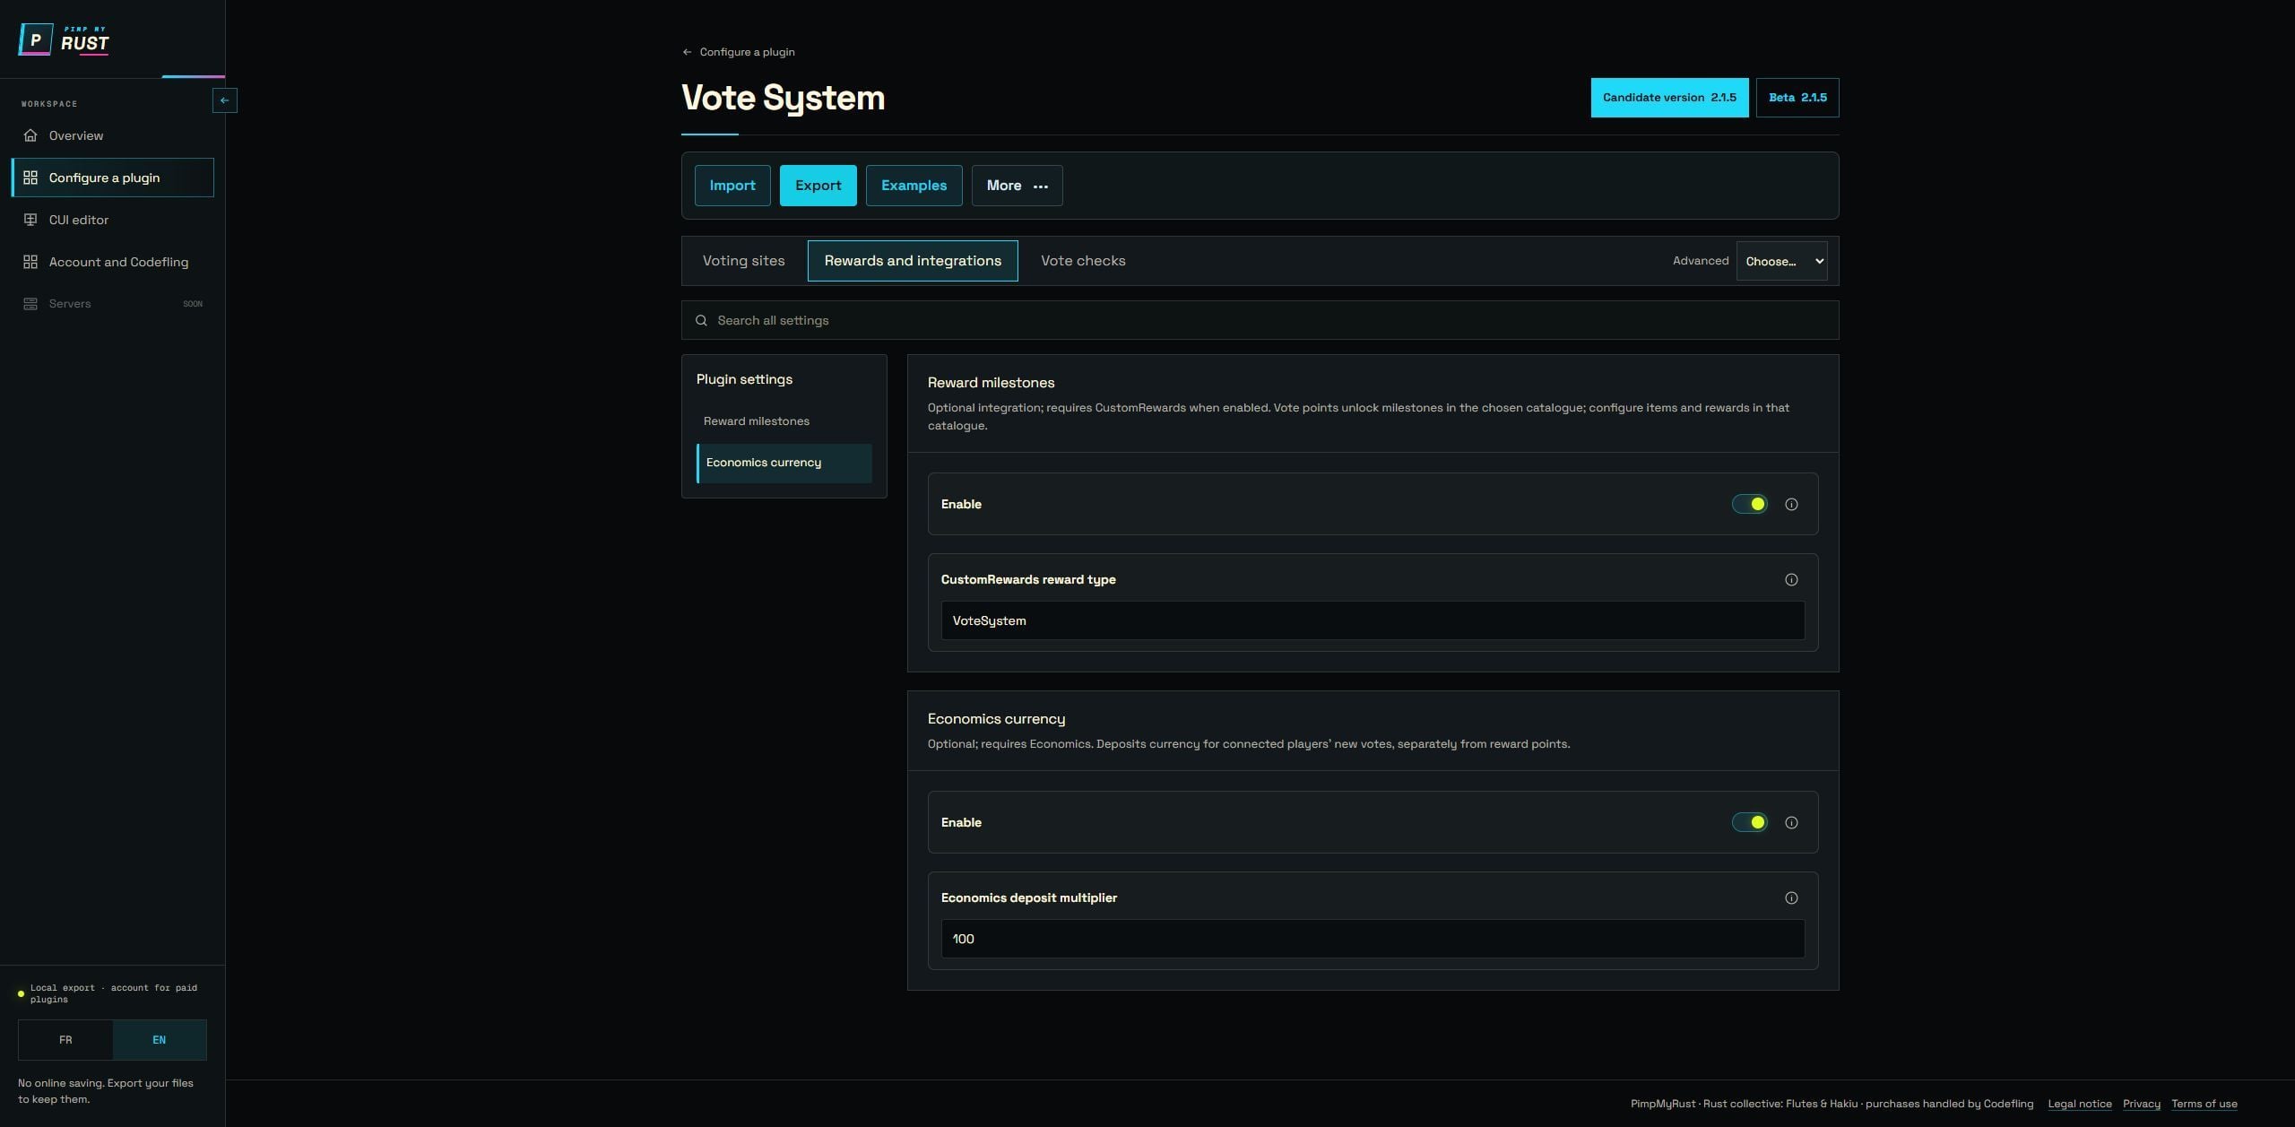
Task: Show info for Economics currency Enable
Action: [1791, 822]
